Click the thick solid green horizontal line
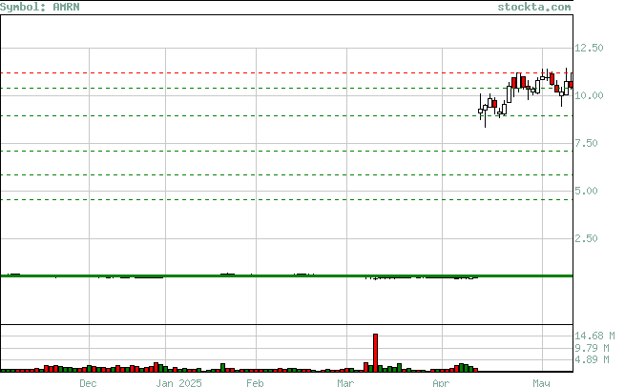Viewport: 625px width, 387px height. [286, 275]
